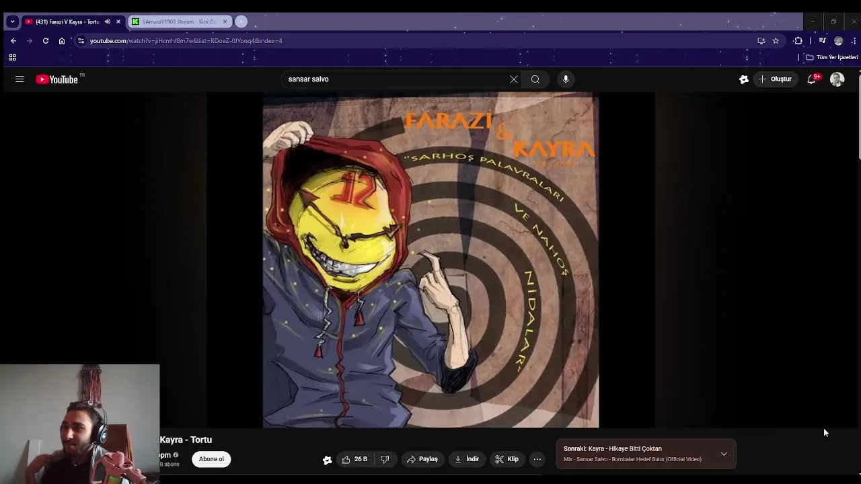Click the İndir download button

tap(467, 459)
